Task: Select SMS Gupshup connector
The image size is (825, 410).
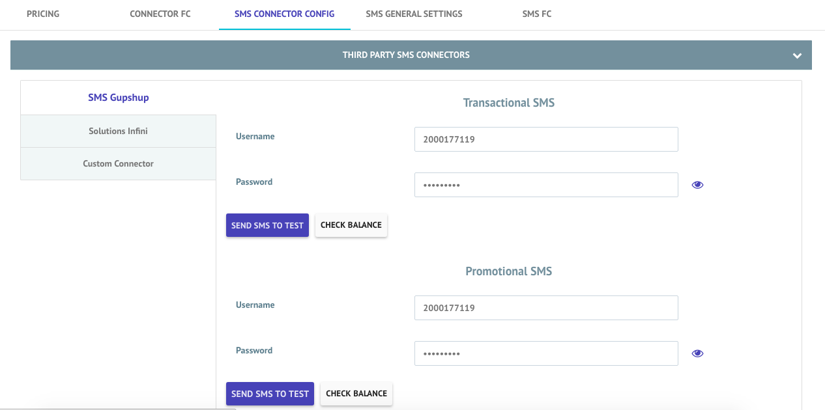Action: click(x=119, y=98)
